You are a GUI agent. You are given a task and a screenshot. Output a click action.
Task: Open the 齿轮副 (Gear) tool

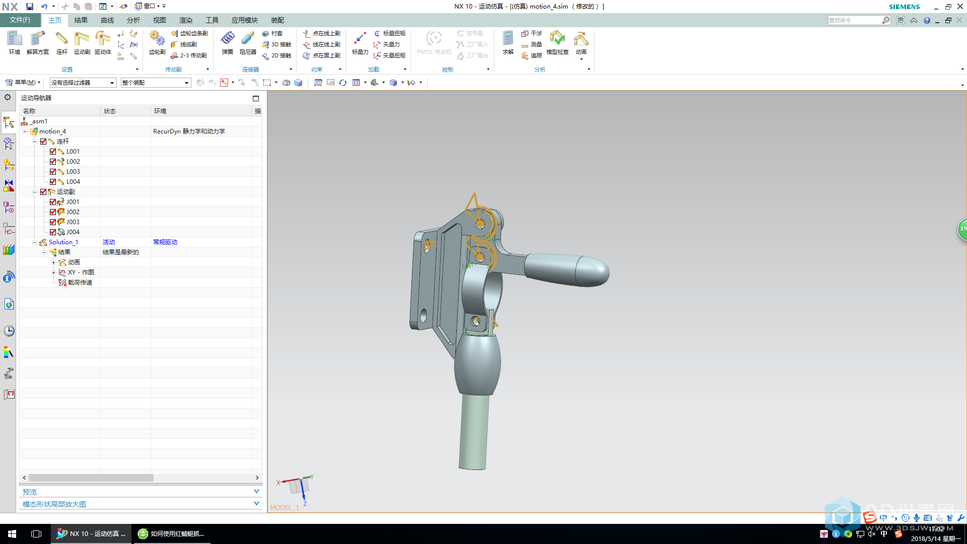157,42
